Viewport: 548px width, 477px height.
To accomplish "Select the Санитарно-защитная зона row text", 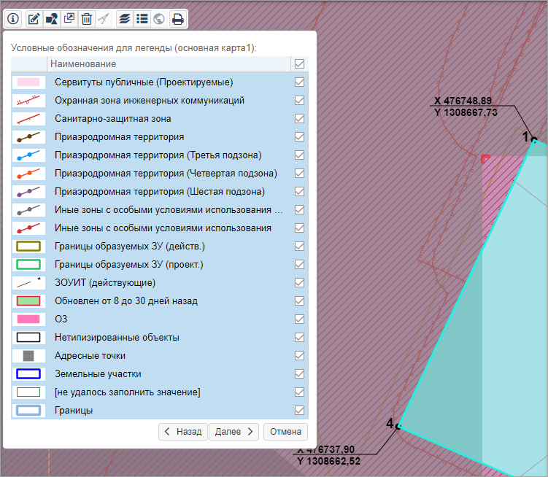I will coord(113,118).
